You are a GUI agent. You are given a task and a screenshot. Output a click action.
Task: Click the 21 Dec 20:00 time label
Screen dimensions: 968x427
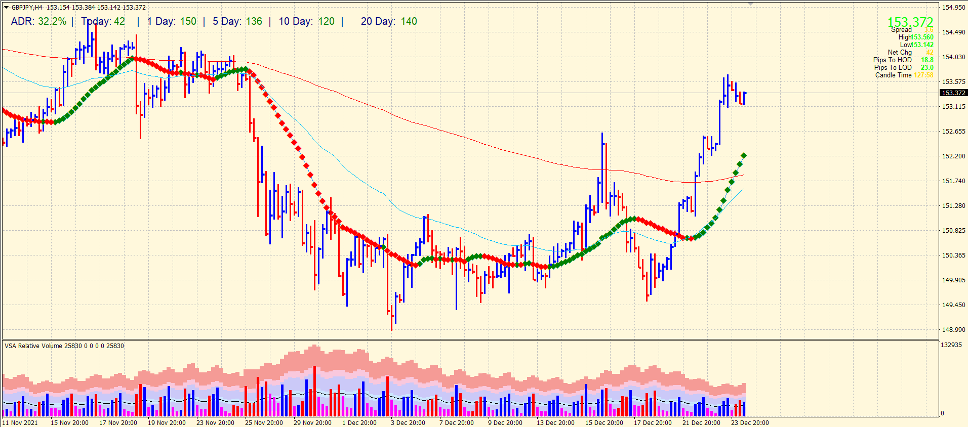pyautogui.click(x=701, y=423)
